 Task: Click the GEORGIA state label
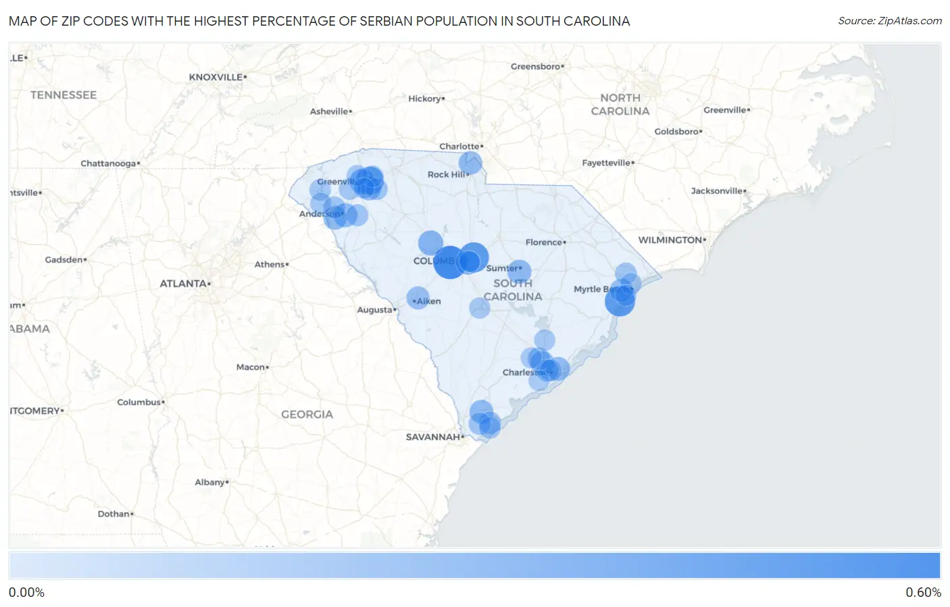tap(307, 415)
